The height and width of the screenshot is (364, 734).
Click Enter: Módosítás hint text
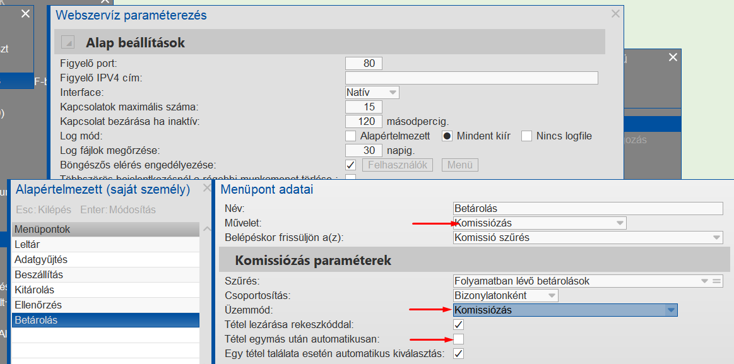click(x=118, y=209)
